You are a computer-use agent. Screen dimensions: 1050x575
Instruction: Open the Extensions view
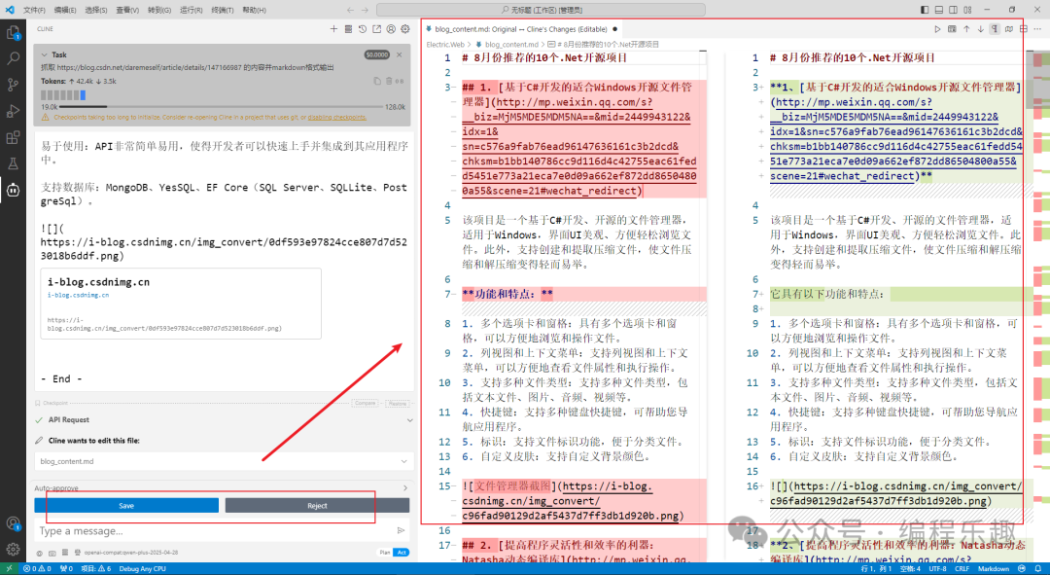(13, 137)
